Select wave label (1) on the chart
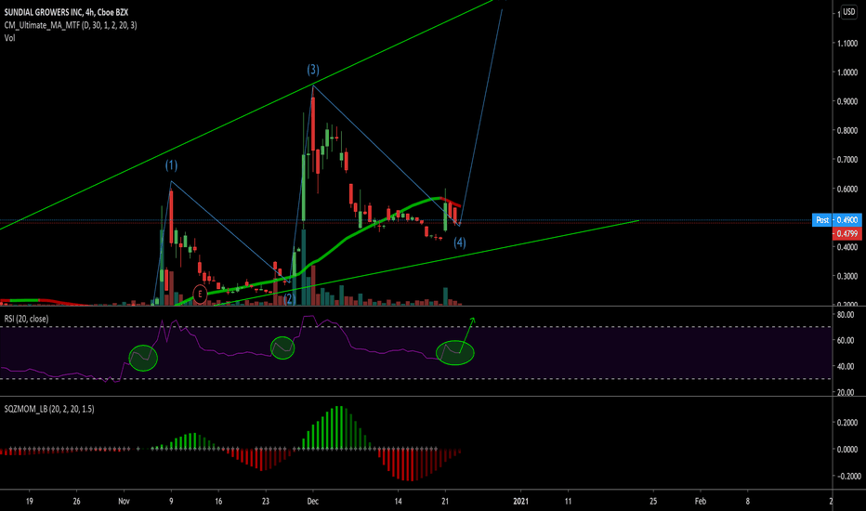The height and width of the screenshot is (511, 866). click(x=171, y=165)
